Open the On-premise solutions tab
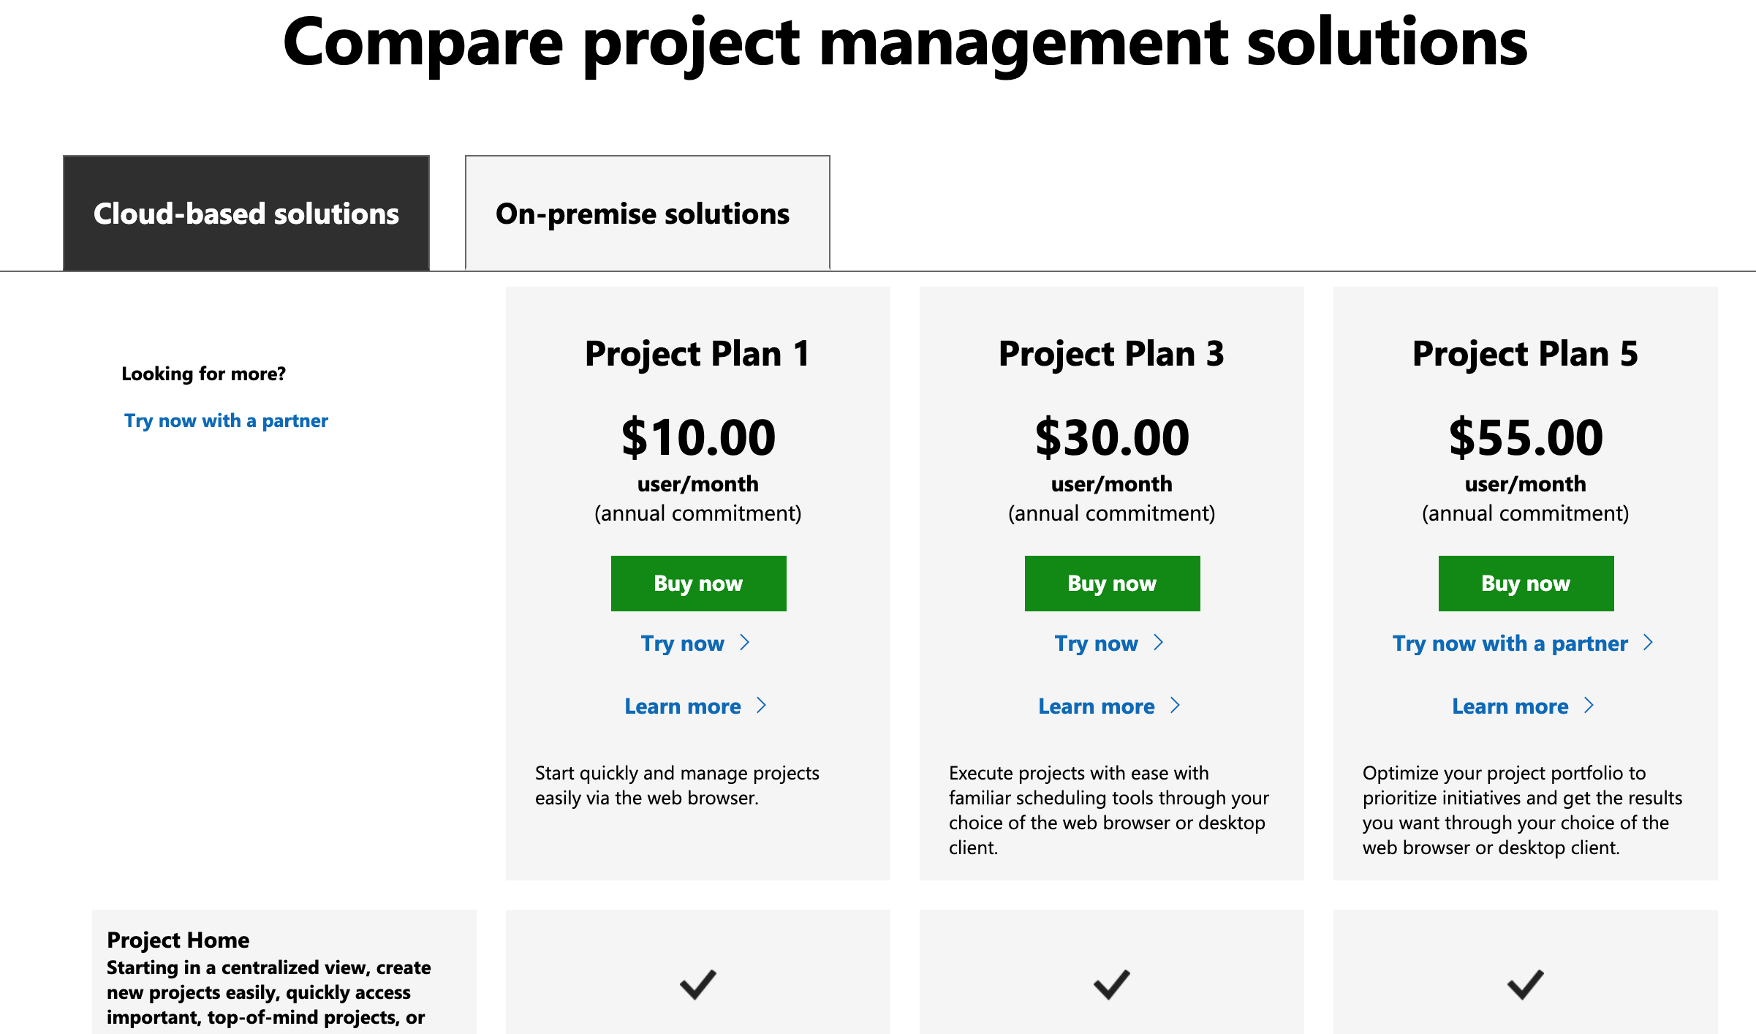This screenshot has height=1034, width=1756. [x=648, y=213]
